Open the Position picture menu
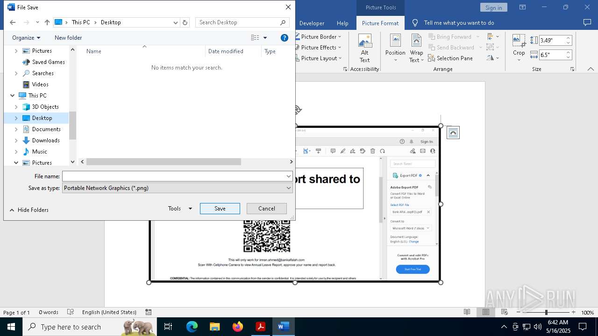 [x=395, y=48]
